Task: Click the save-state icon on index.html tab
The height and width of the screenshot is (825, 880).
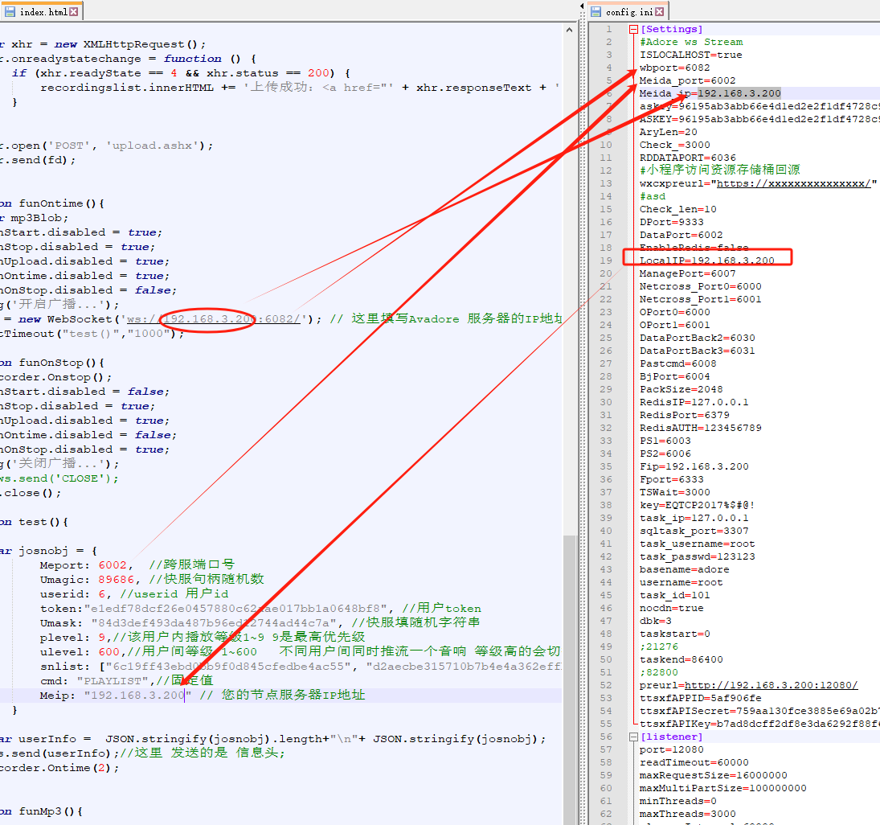Action: point(10,11)
